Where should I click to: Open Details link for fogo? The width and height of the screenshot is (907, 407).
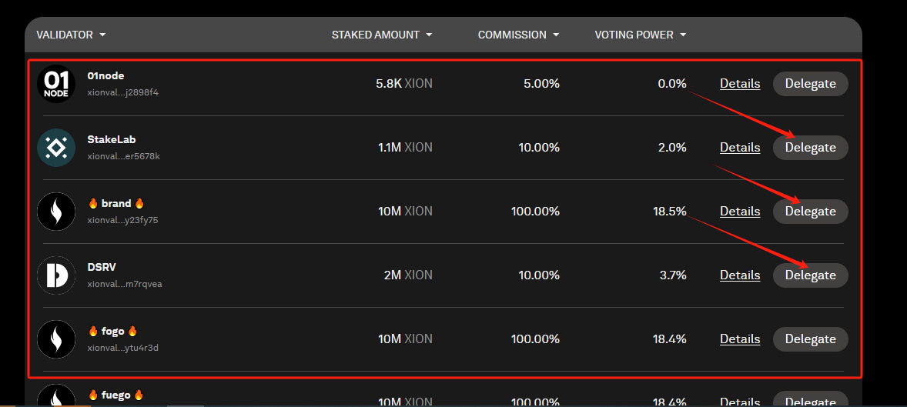pyautogui.click(x=740, y=339)
